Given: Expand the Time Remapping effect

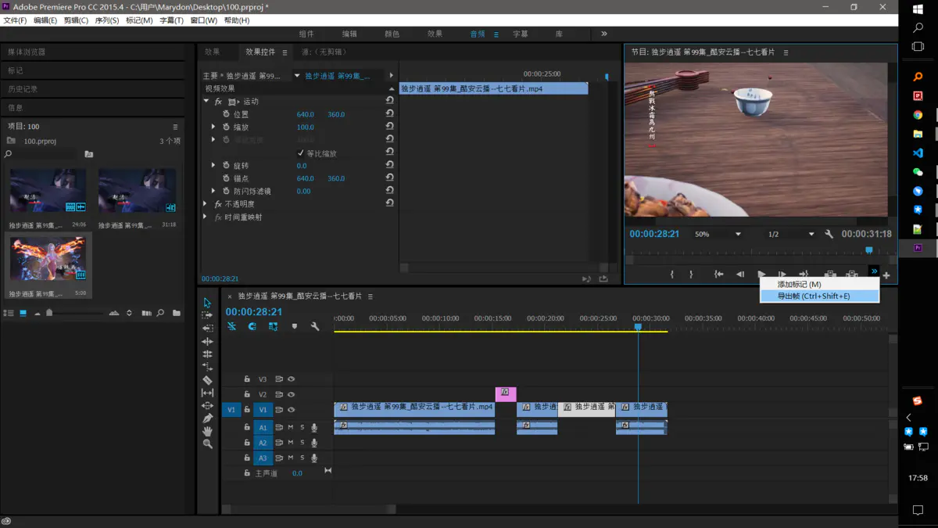Looking at the screenshot, I should click(x=206, y=217).
